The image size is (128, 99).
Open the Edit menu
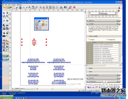click(x=6, y=5)
